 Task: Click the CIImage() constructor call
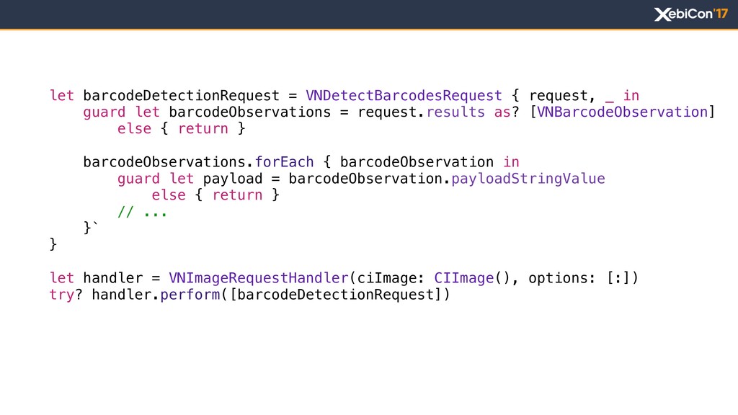(472, 278)
